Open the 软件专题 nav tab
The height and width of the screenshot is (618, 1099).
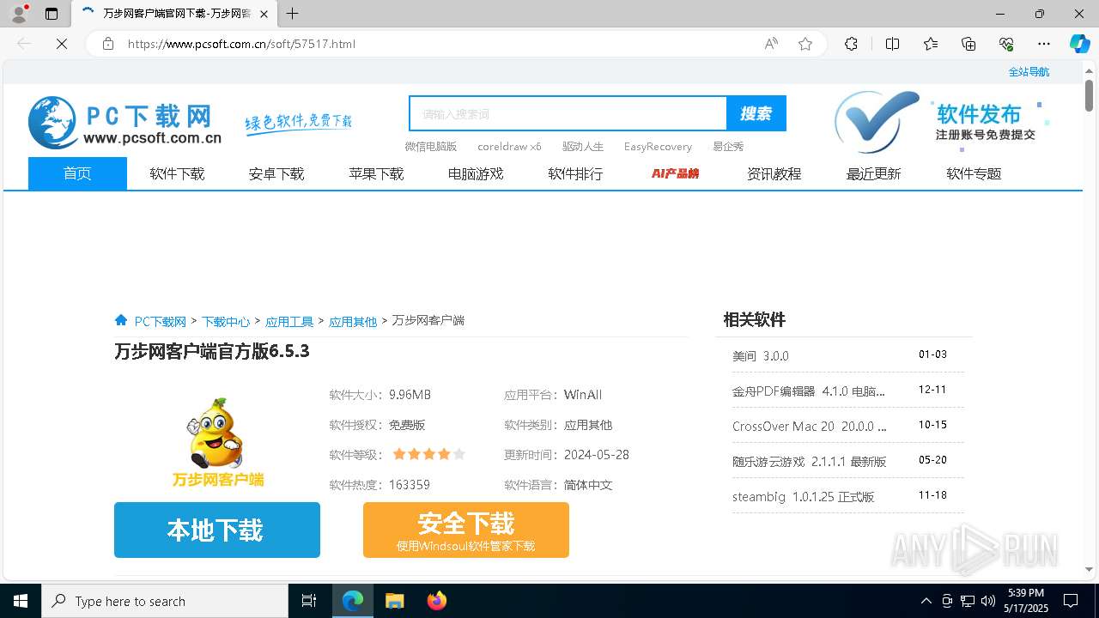point(974,173)
